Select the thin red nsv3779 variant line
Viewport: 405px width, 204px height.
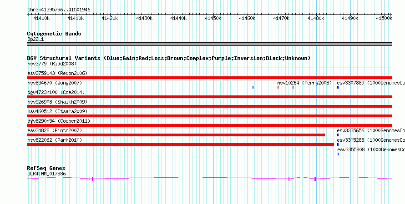pos(209,68)
